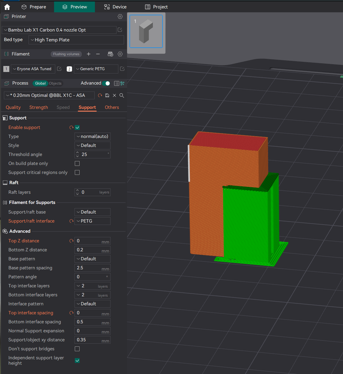Save the modified process preset
The width and height of the screenshot is (343, 374).
[107, 95]
